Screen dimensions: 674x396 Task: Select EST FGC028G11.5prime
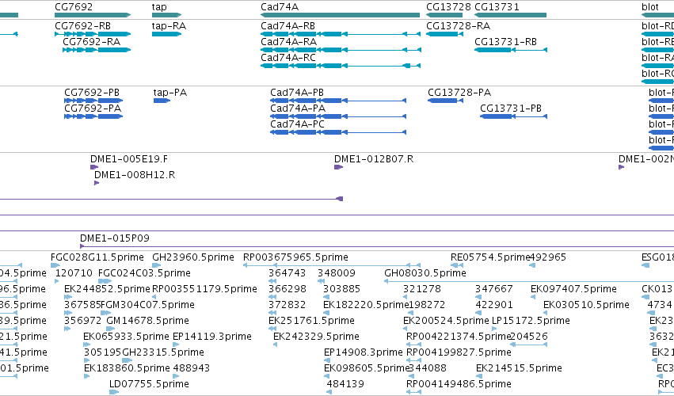(x=97, y=257)
